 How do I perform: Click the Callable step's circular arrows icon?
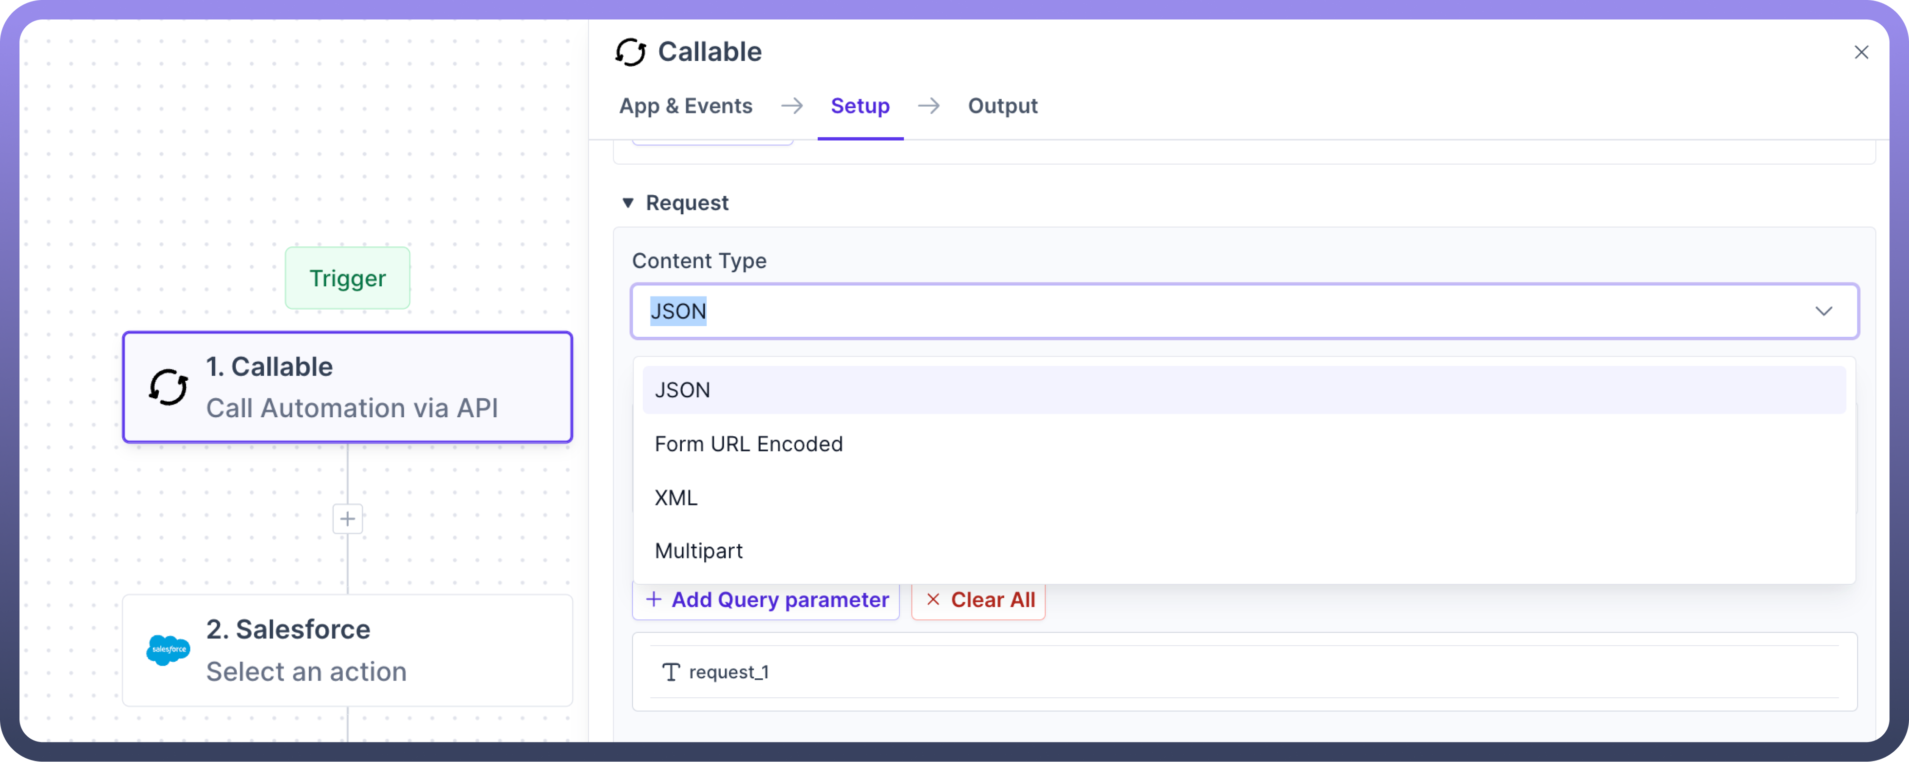pyautogui.click(x=168, y=386)
